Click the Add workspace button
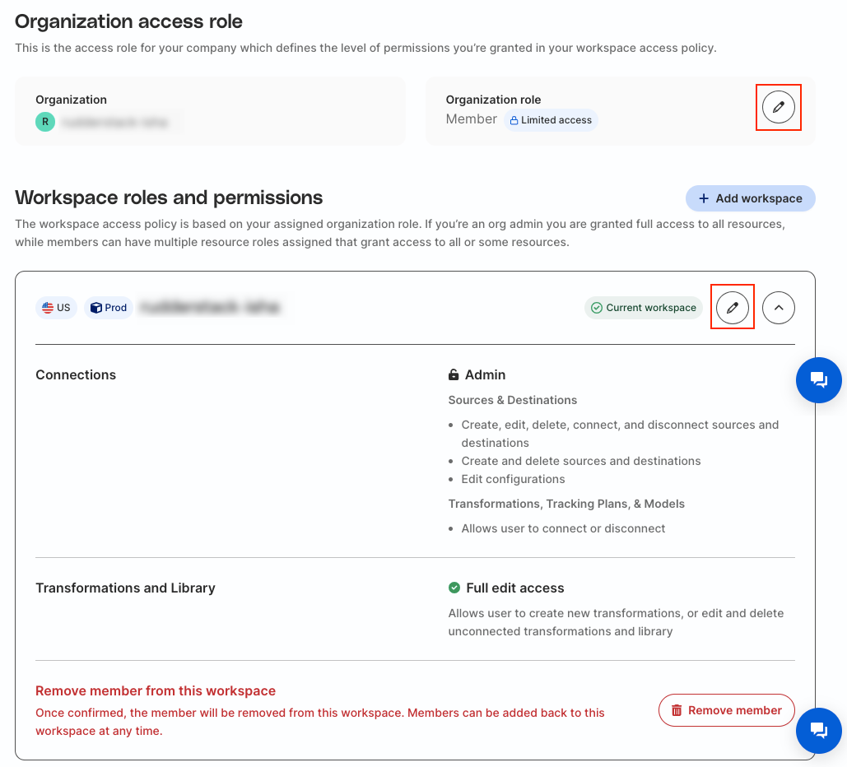 click(750, 198)
